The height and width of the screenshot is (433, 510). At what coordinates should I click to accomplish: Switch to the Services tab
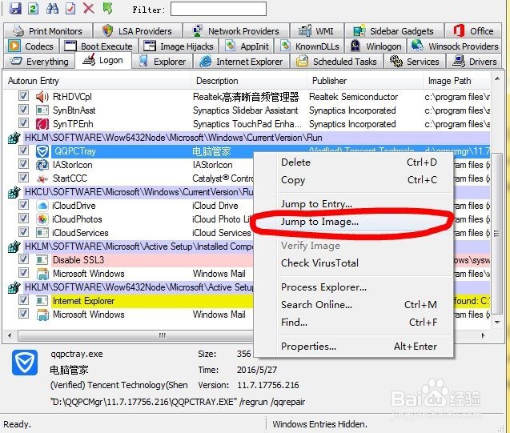tap(414, 62)
